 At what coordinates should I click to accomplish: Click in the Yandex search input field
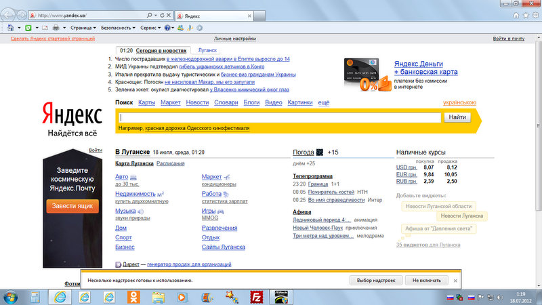[280, 117]
